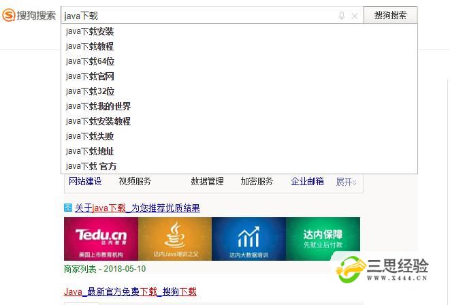Click the small icon before 关于java下载
450x305 pixels.
point(67,208)
